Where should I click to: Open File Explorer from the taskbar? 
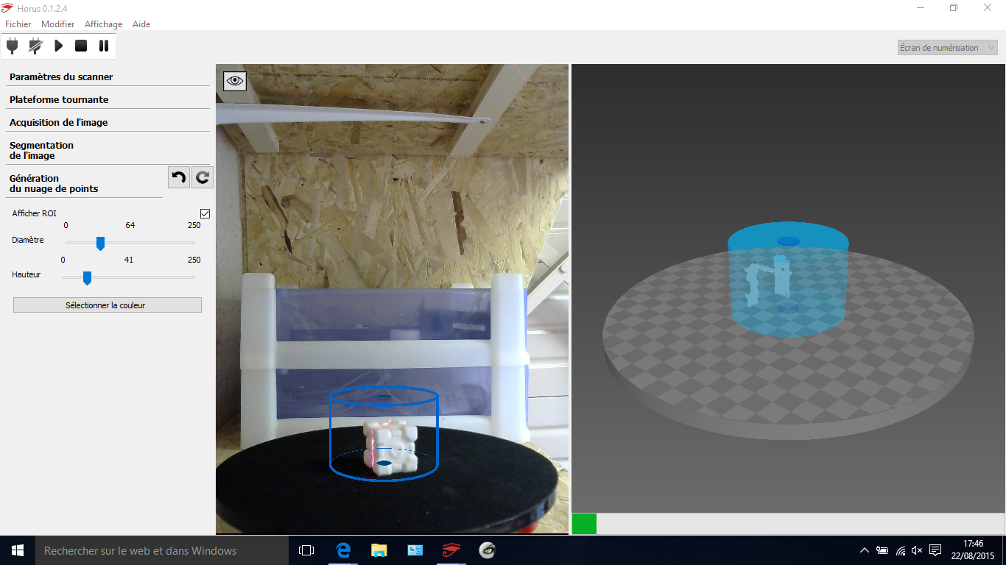[x=379, y=550]
